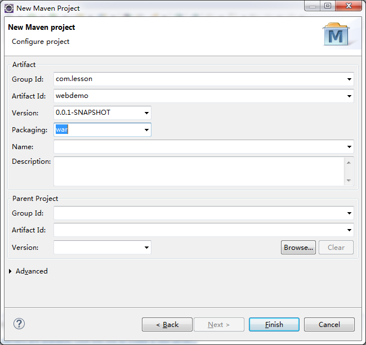Viewport: 366px width, 345px height.
Task: Click the Description scrollbar up arrow
Action: [349, 163]
